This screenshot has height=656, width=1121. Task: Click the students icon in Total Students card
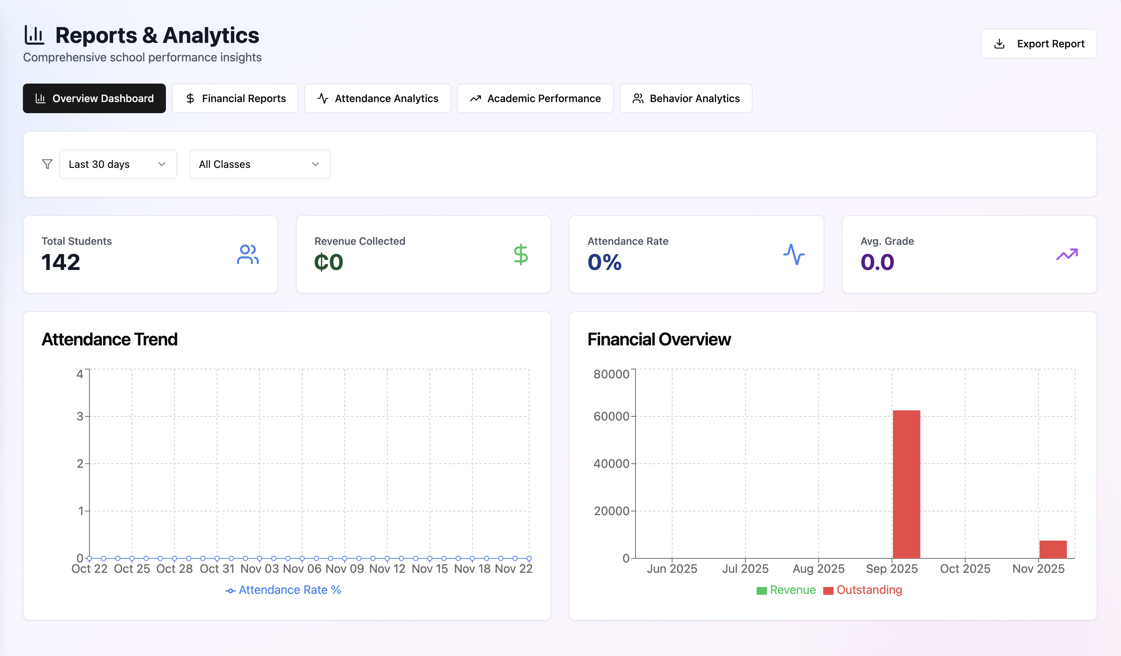click(x=248, y=255)
